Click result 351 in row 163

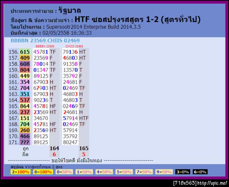(25, 94)
